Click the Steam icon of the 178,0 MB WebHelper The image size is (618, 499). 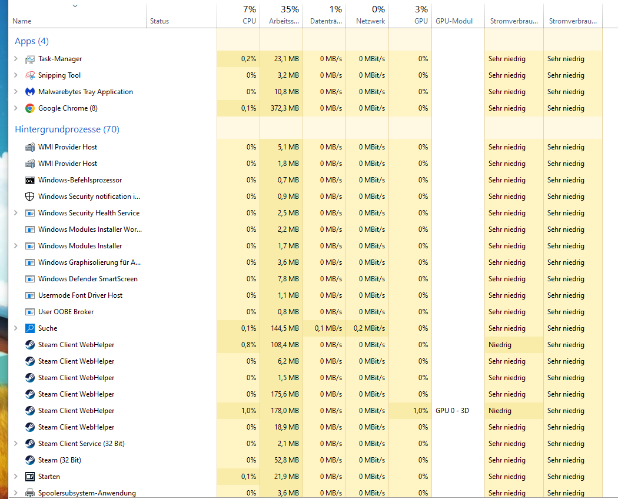(30, 411)
